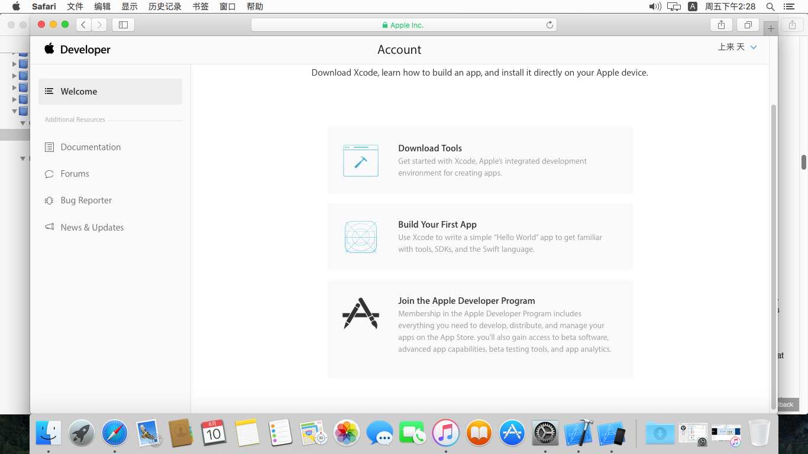Select Welcome in the sidebar
The width and height of the screenshot is (808, 454).
pyautogui.click(x=111, y=92)
